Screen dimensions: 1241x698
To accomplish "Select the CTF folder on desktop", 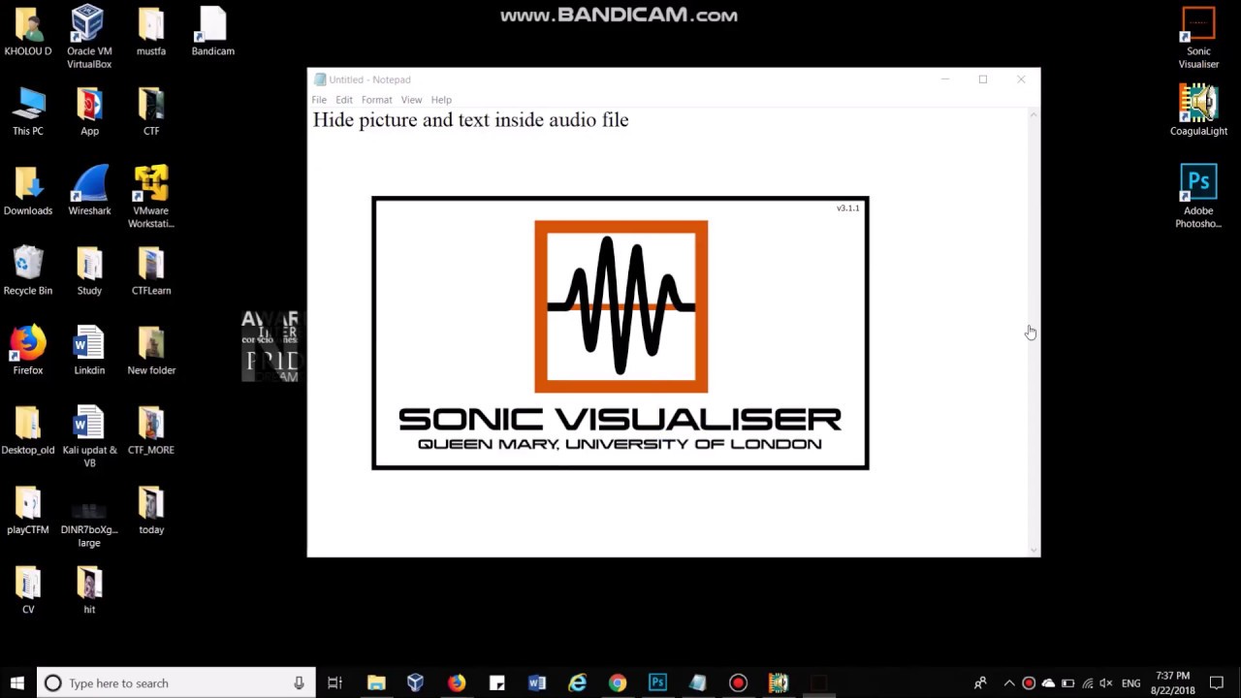I will 151,111.
